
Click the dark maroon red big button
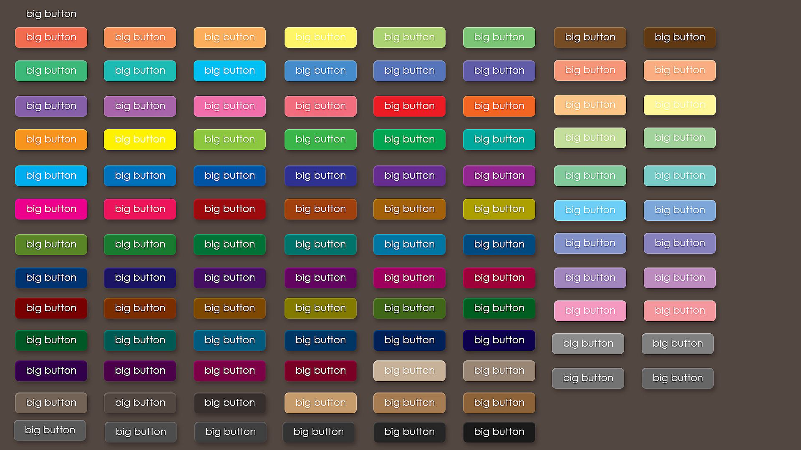(51, 308)
